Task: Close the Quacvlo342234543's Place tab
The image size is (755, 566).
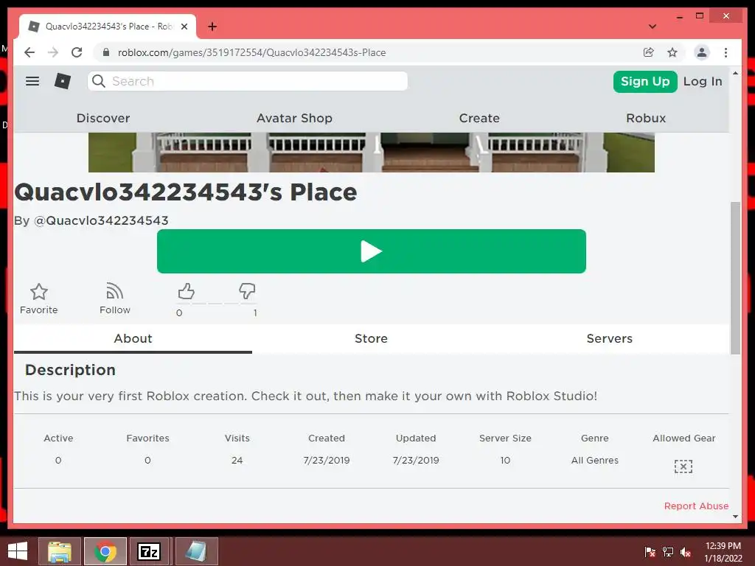Action: (184, 27)
